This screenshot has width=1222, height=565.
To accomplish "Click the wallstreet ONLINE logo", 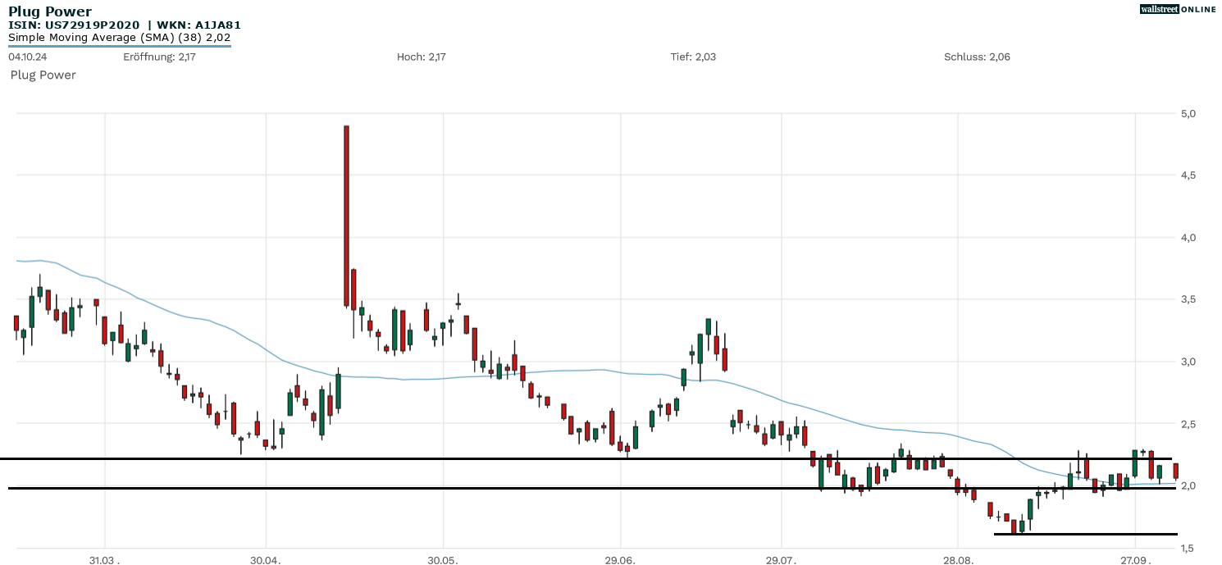I will click(1178, 9).
